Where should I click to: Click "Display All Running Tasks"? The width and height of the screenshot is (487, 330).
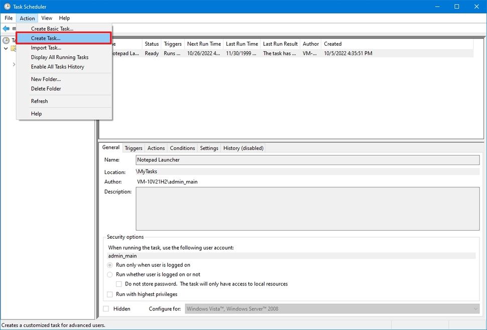(59, 57)
